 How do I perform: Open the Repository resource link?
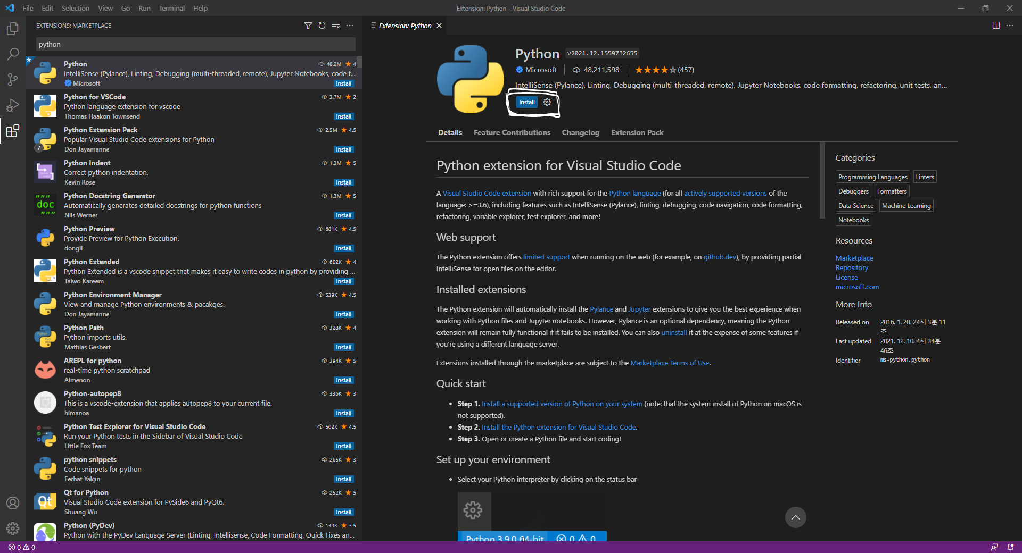coord(852,267)
